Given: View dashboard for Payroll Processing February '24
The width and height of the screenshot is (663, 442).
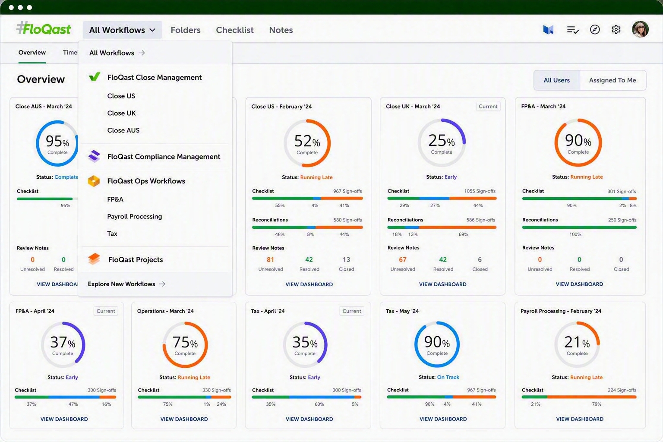Looking at the screenshot, I should click(580, 419).
